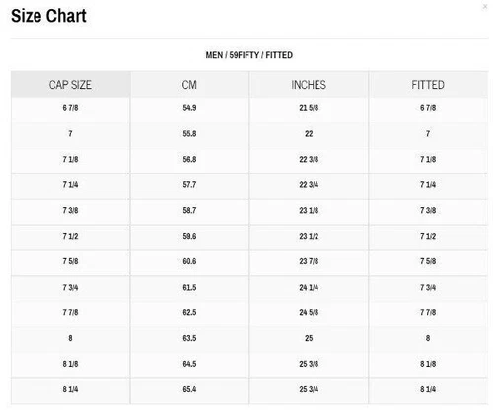Select cap size 7 1/4 row cell
Image resolution: width=493 pixels, height=411 pixels.
coord(70,184)
